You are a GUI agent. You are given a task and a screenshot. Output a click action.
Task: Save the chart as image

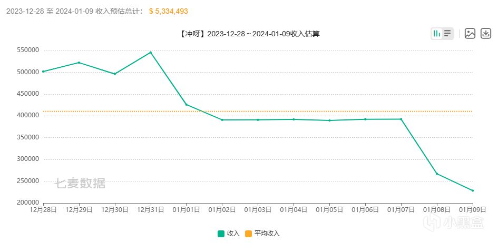point(470,34)
